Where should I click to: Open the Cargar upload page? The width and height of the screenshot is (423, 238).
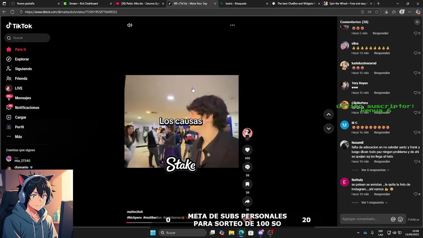20,117
